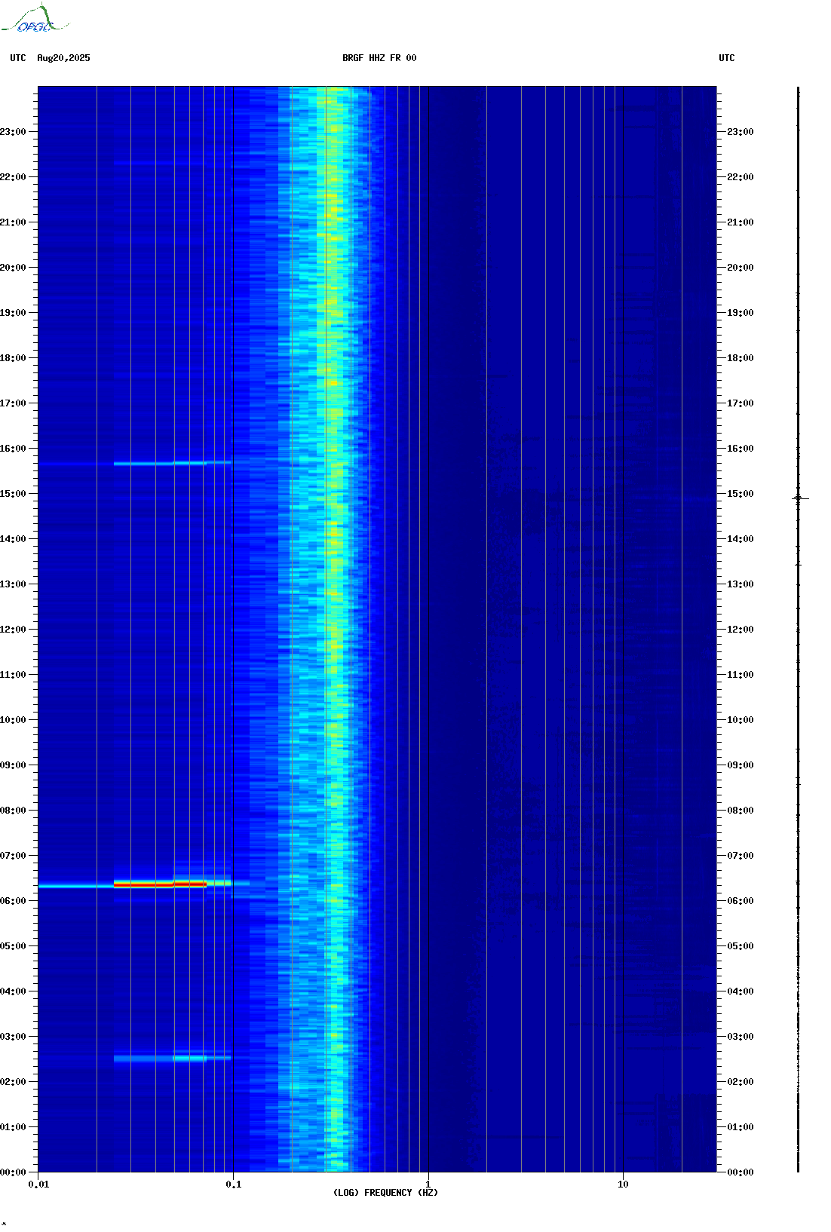This screenshot has width=831, height=1232.
Task: Click the right-axis 22:00 time label
Action: (x=741, y=177)
